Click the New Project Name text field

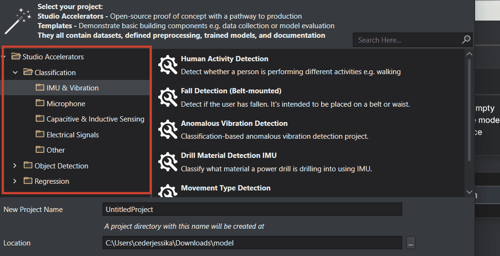pyautogui.click(x=252, y=209)
